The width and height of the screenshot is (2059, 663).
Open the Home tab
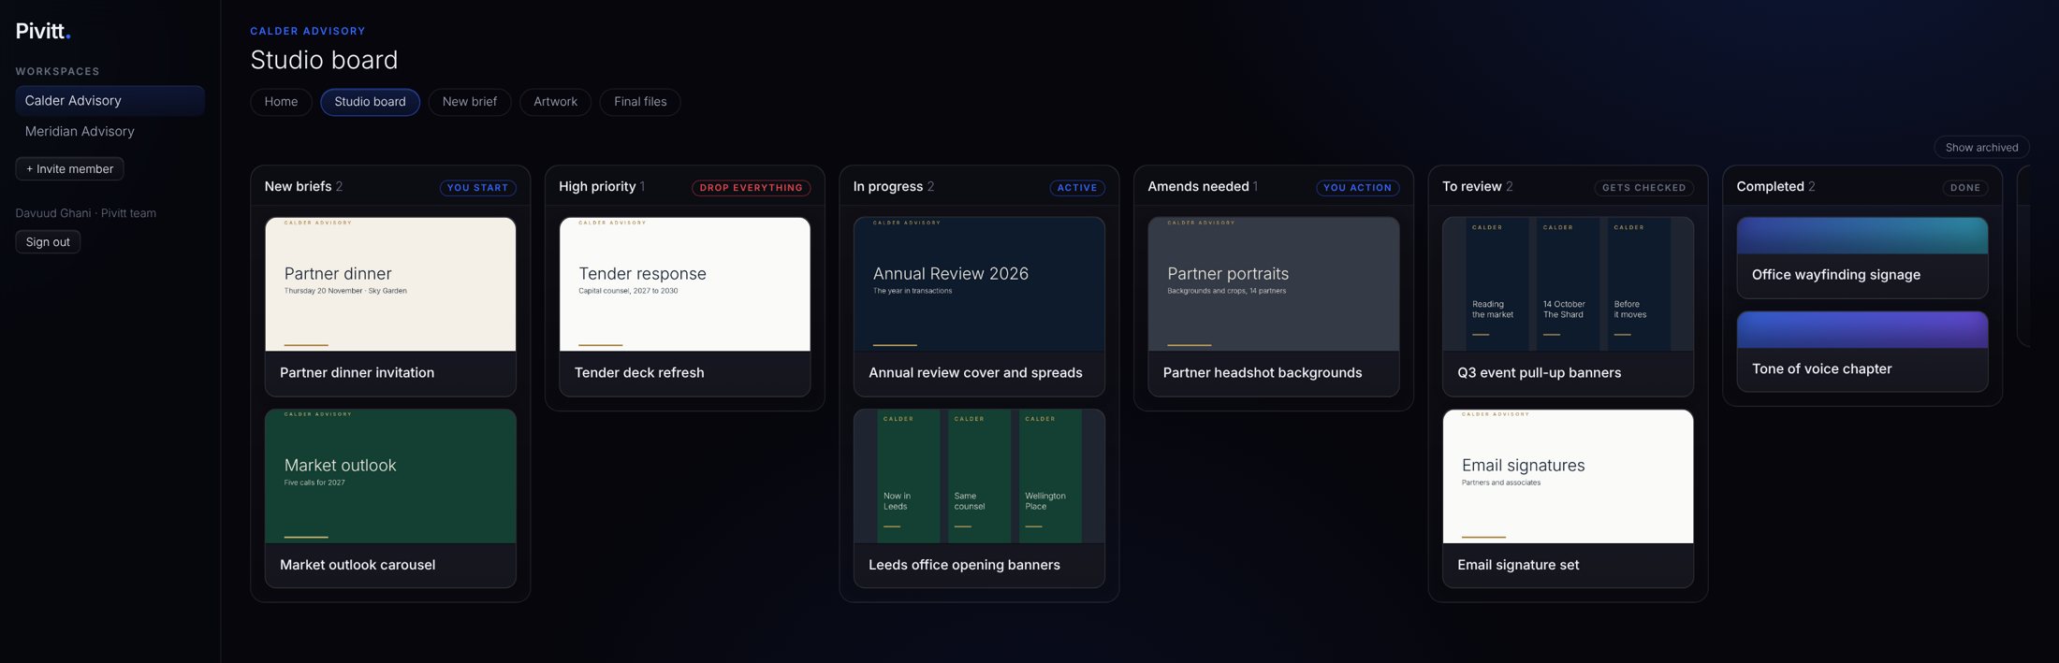pos(281,102)
